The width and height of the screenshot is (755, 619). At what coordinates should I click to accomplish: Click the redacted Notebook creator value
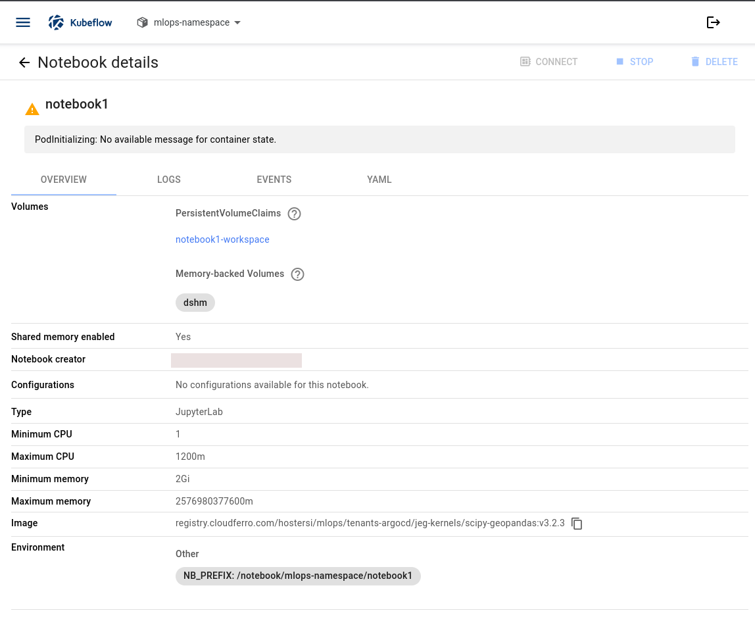pos(236,360)
